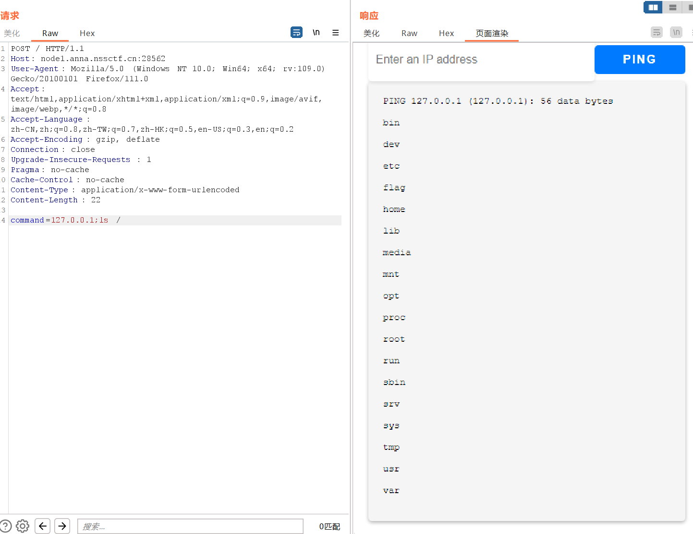Click the Host header line
693x534 pixels.
click(88, 59)
